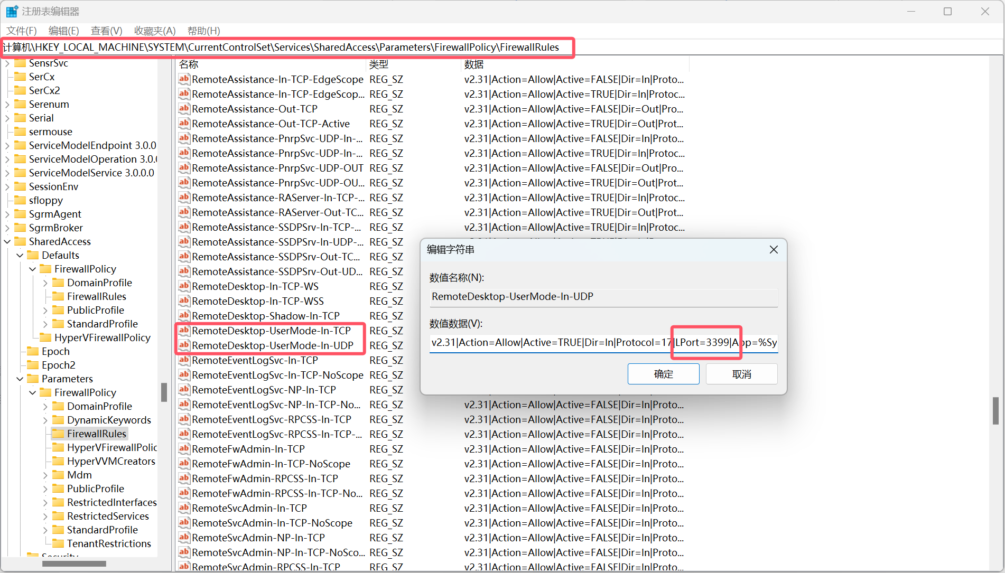Click the Registry Editor app icon in title bar
This screenshot has height=573, width=1005.
pyautogui.click(x=12, y=11)
